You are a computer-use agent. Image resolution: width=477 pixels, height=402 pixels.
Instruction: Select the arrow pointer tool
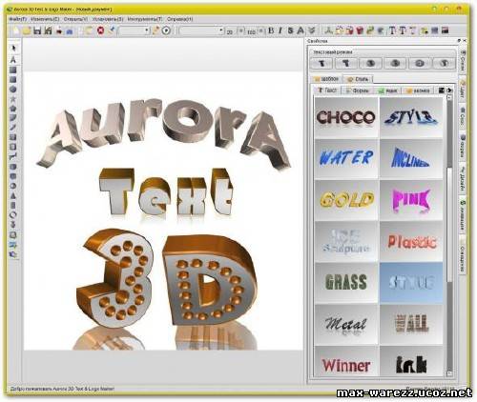pyautogui.click(x=13, y=48)
